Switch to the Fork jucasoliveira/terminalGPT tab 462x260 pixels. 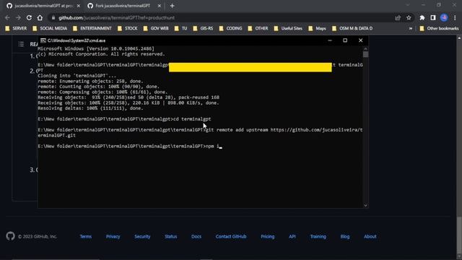[x=123, y=6]
